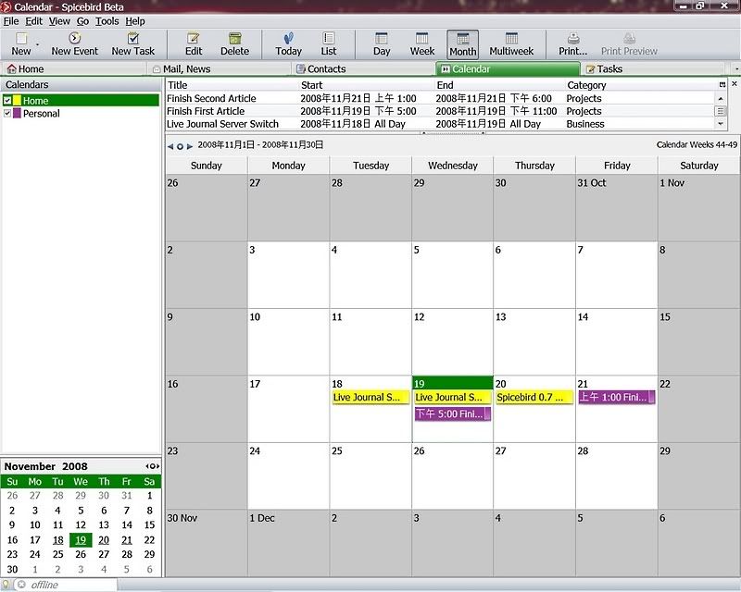Toggle the Home calendar checkbox
The height and width of the screenshot is (592, 741).
(x=7, y=101)
